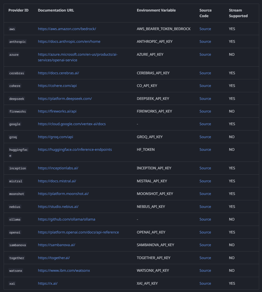
Task: Open the Hugging Face inference-endpoints link
Action: point(75,150)
